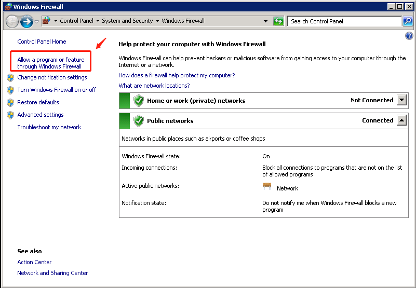Focus the Search Control Panel field
Viewport: 416px width, 288px height.
point(344,21)
